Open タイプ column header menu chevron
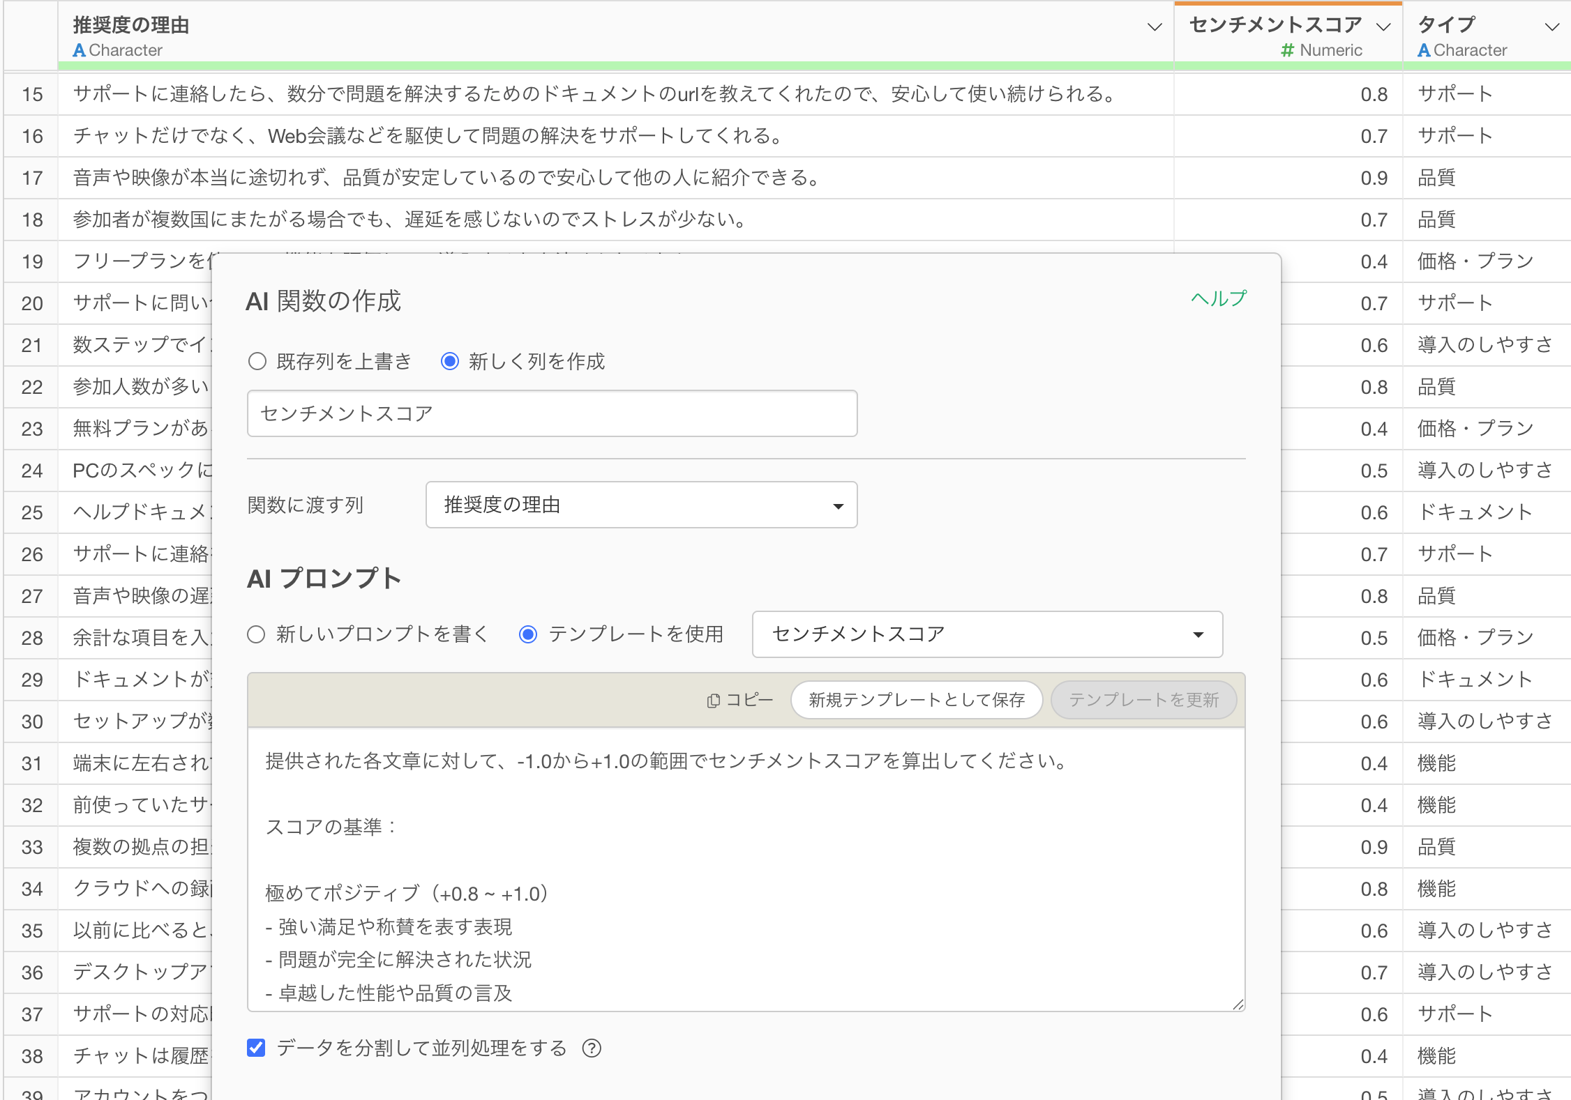The width and height of the screenshot is (1571, 1100). [1552, 27]
